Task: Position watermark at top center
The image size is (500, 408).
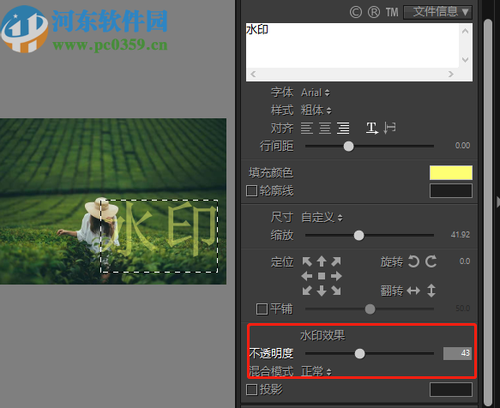Action: (322, 261)
